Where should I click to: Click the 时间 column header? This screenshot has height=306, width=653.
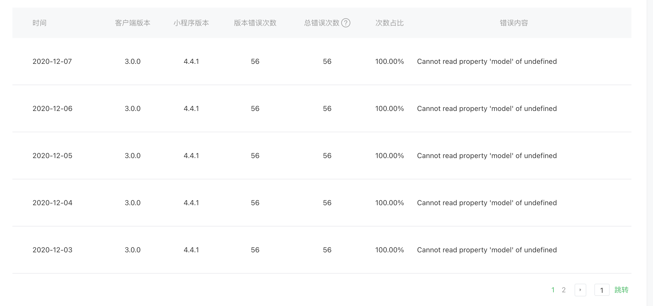39,23
